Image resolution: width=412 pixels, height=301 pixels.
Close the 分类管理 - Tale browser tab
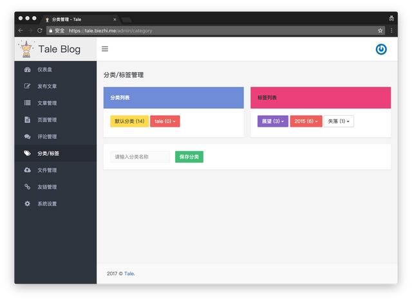[x=115, y=19]
